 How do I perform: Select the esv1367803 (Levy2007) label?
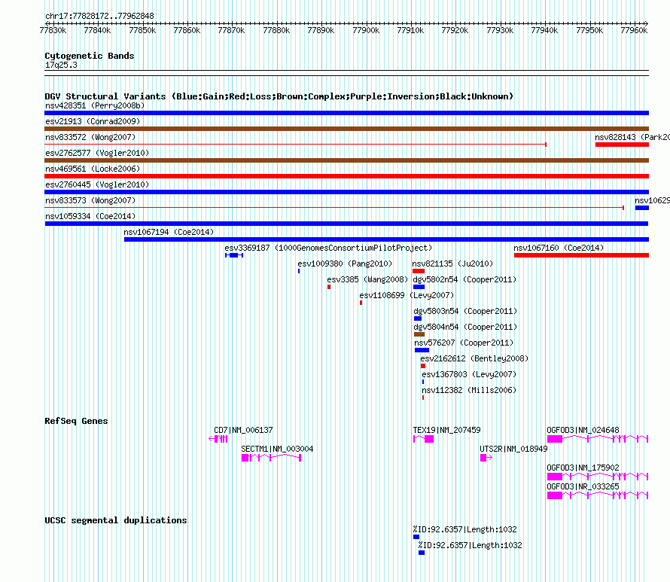(x=469, y=374)
